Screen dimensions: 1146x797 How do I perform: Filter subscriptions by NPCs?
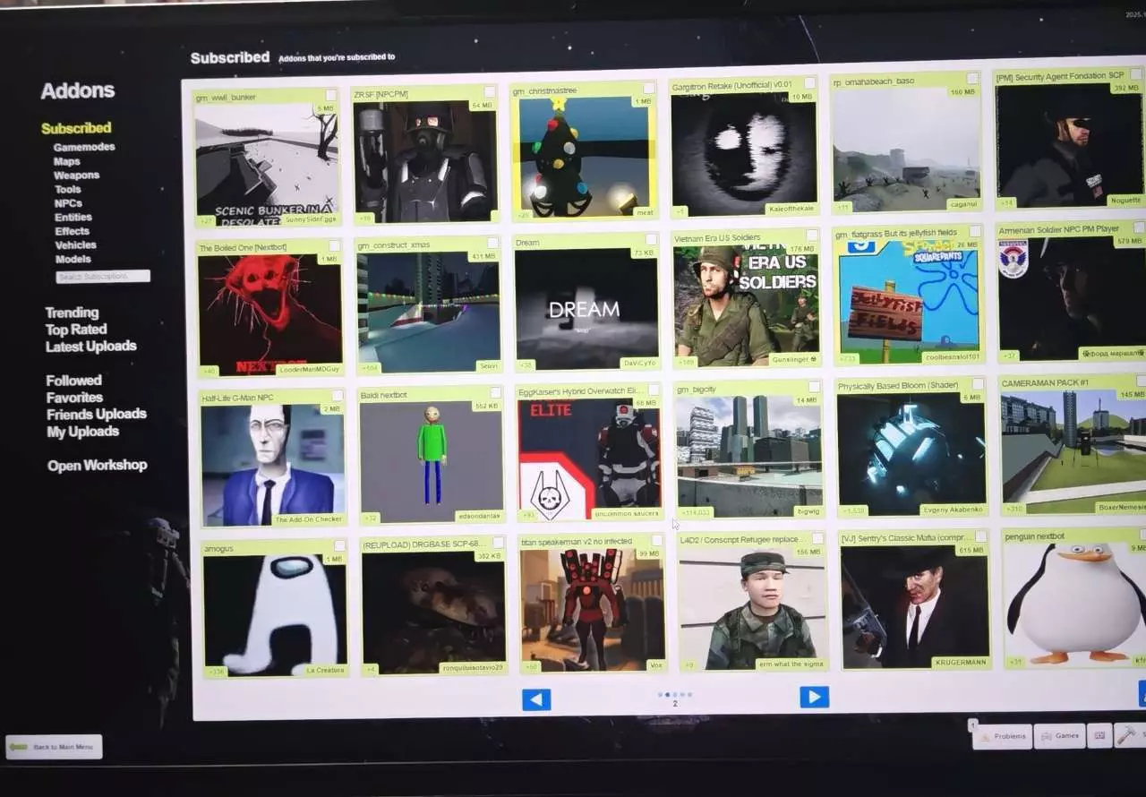coord(68,203)
